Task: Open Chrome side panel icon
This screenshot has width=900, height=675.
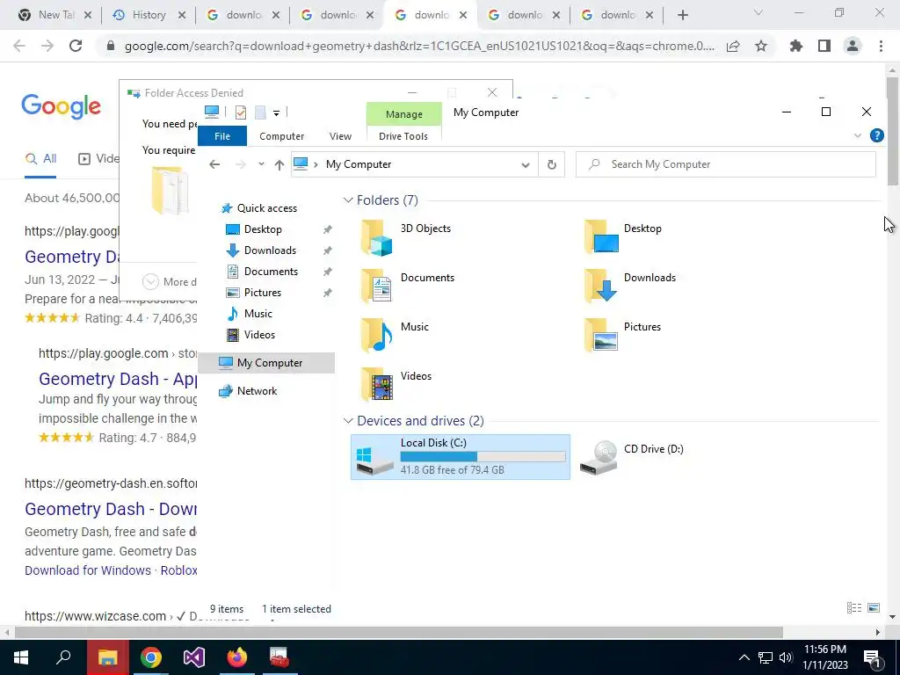Action: pyautogui.click(x=824, y=46)
